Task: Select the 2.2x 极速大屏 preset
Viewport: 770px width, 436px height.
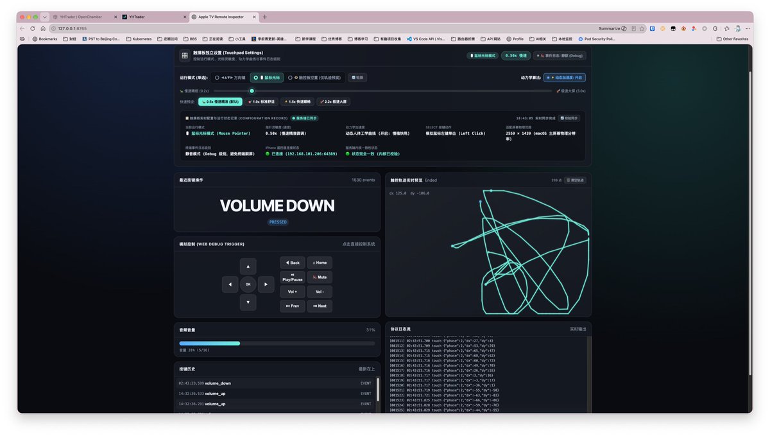Action: (x=333, y=101)
